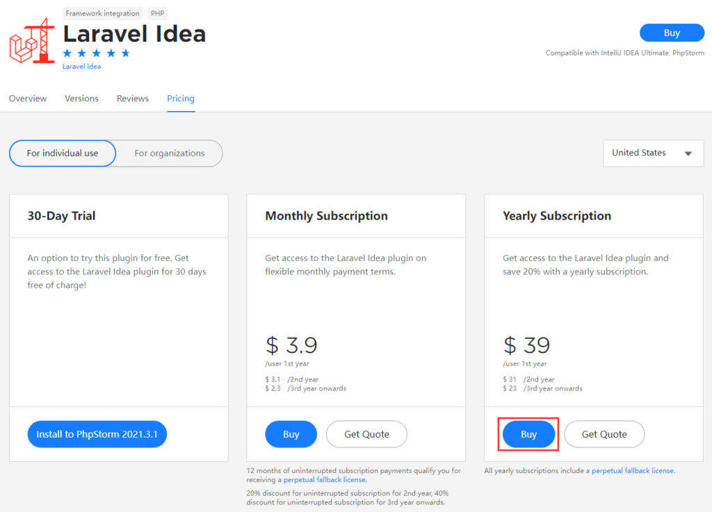Open the Reviews tab
The image size is (712, 512).
132,98
